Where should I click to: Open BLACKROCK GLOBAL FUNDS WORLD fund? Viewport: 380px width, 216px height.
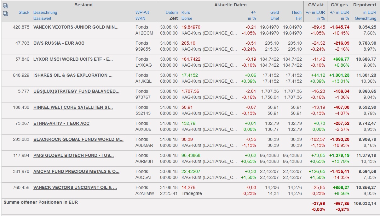point(78,139)
